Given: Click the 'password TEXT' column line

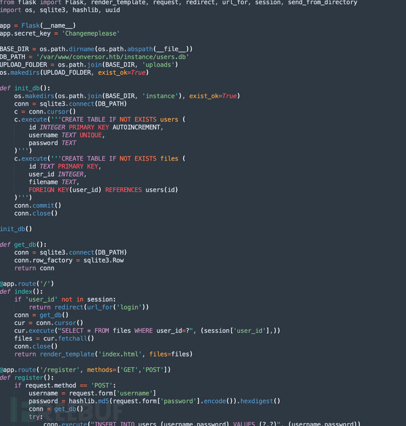Looking at the screenshot, I should coord(52,143).
